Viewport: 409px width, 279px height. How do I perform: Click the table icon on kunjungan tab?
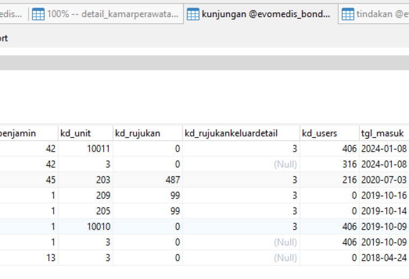point(193,14)
